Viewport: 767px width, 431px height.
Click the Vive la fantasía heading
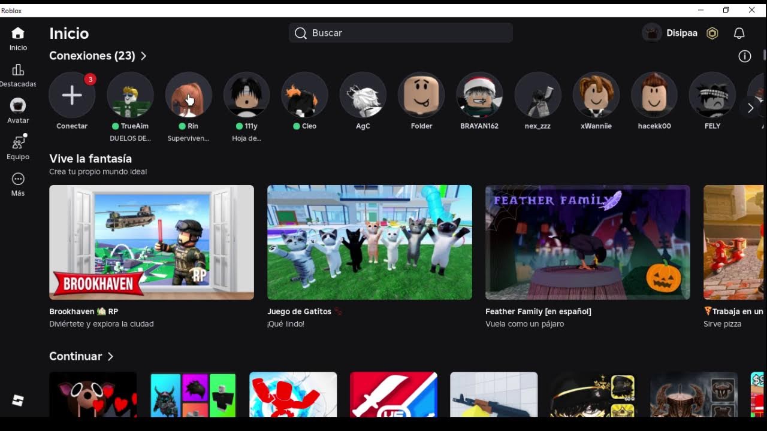[x=90, y=159]
